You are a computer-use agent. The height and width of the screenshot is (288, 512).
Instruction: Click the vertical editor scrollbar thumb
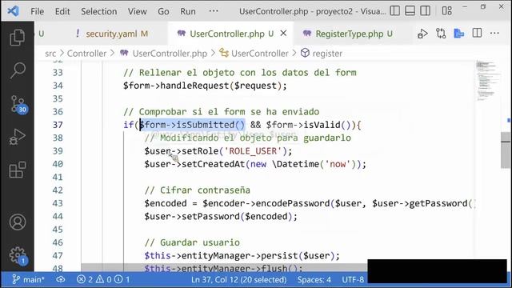(x=506, y=150)
